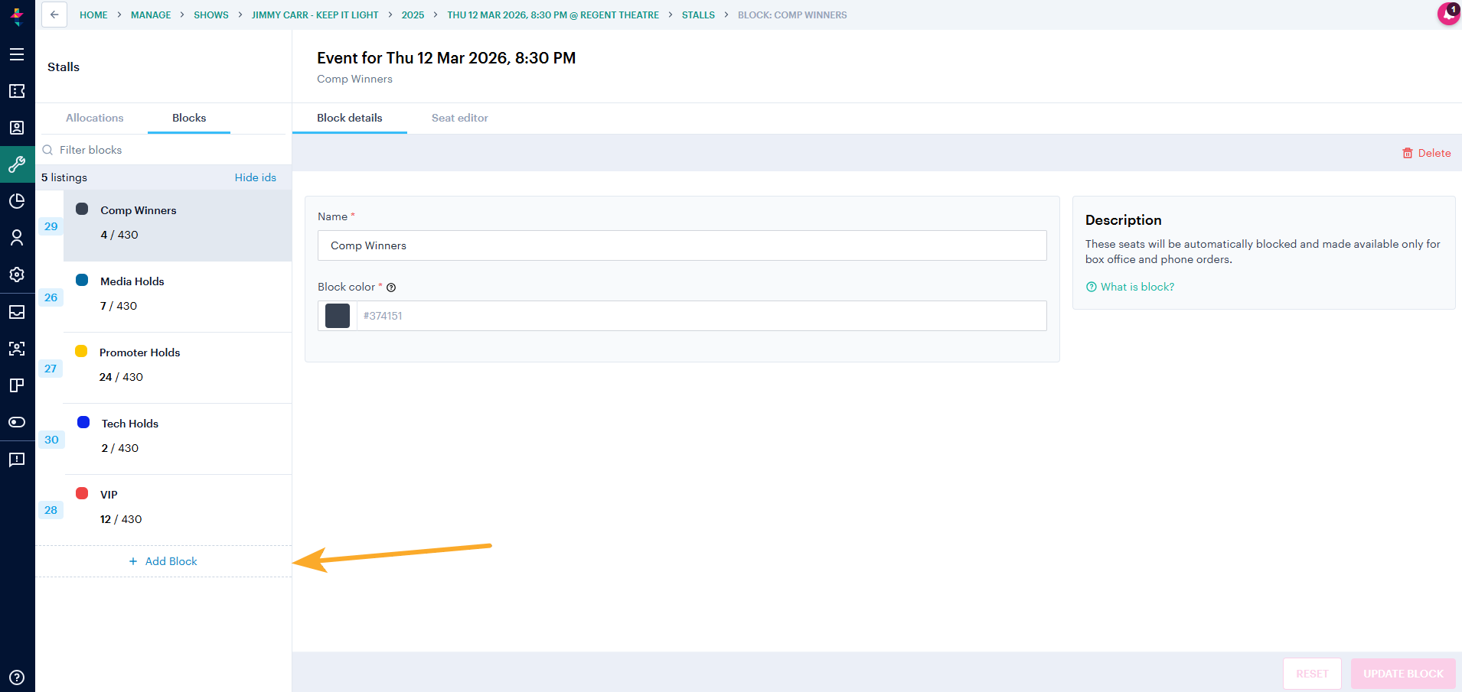The height and width of the screenshot is (692, 1462).
Task: Click the Filter blocks search field
Action: 165,150
